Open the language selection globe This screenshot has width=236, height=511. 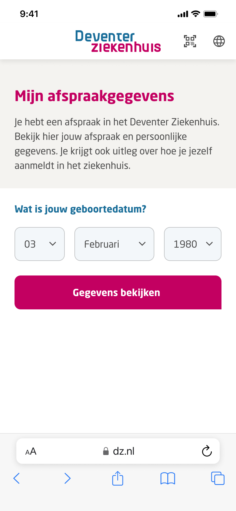tap(219, 41)
